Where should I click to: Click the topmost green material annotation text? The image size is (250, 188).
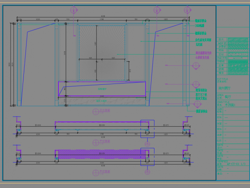click(201, 21)
